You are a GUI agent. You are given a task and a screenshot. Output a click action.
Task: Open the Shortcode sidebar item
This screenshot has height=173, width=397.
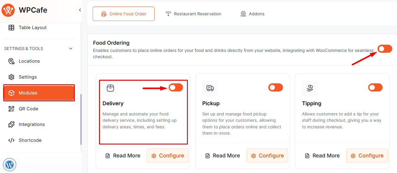point(30,140)
